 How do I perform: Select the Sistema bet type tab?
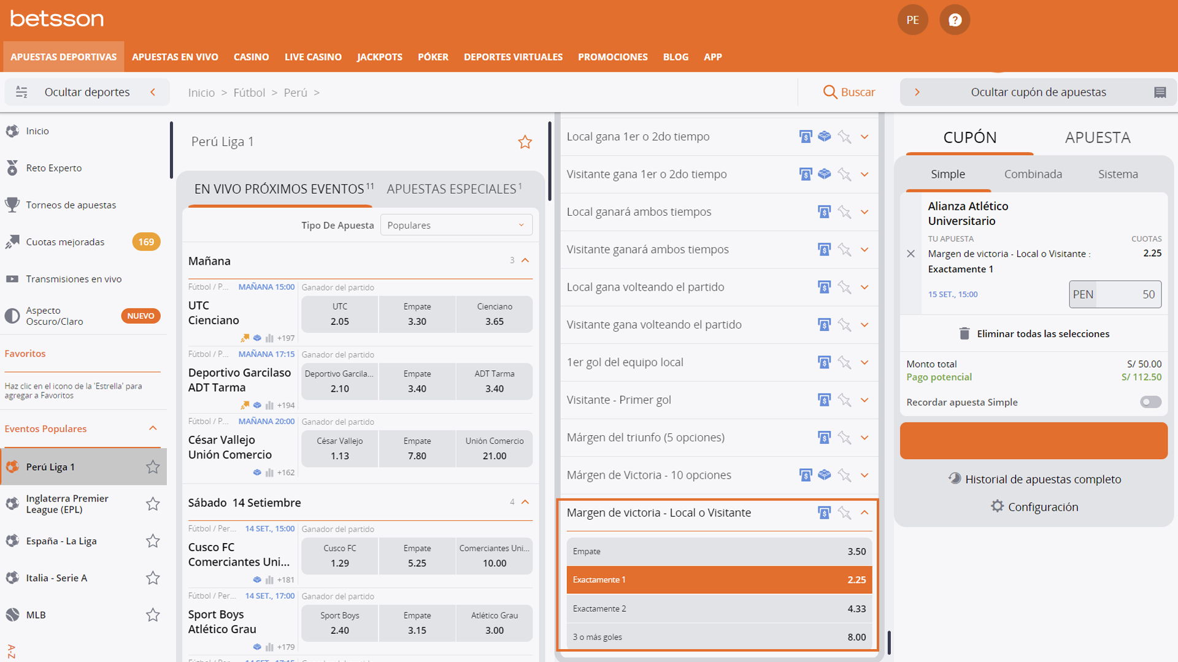click(x=1118, y=174)
